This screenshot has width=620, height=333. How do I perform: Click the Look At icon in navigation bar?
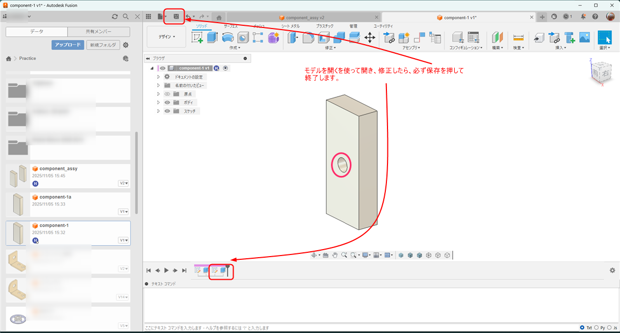point(326,255)
